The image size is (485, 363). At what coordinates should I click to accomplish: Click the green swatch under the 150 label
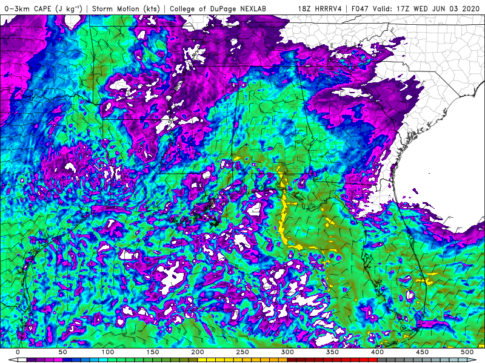click(157, 360)
